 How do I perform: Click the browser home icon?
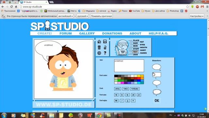pyautogui.click(x=16, y=7)
